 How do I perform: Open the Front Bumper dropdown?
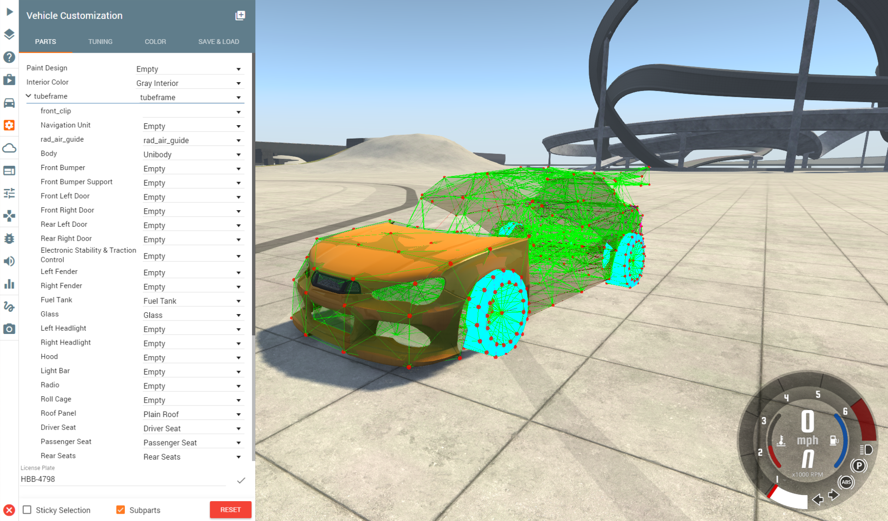(x=193, y=169)
